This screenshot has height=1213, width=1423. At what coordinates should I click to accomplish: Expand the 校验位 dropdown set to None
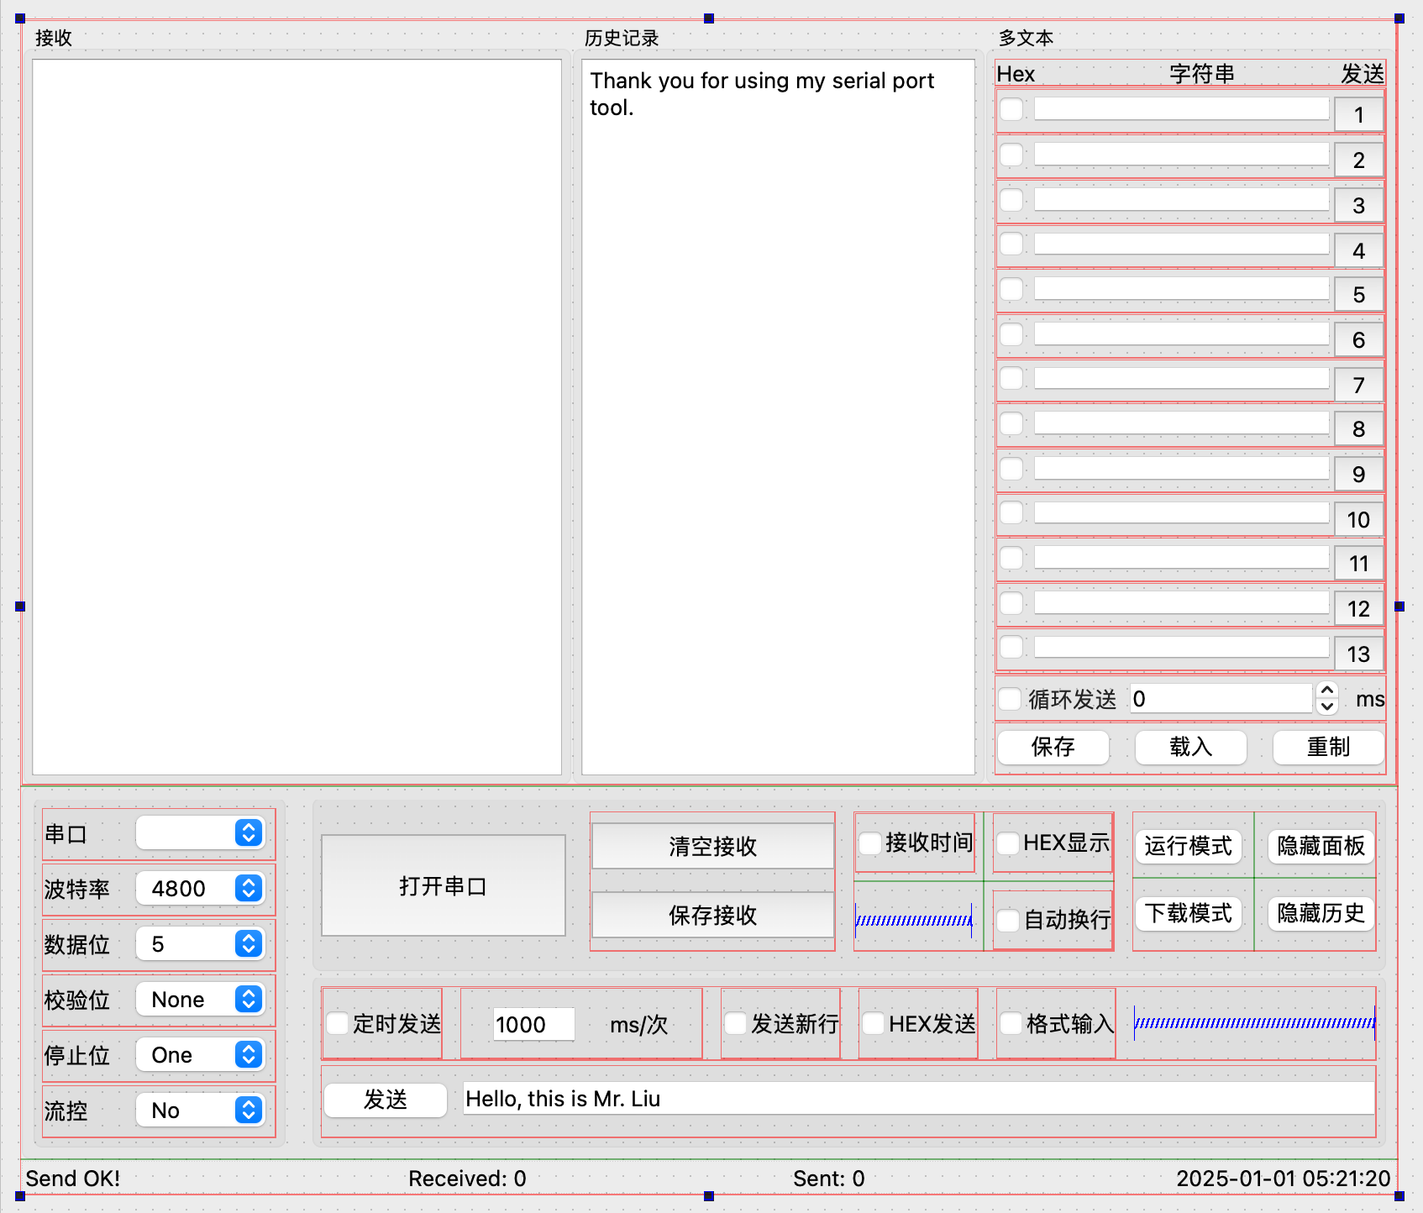click(200, 999)
